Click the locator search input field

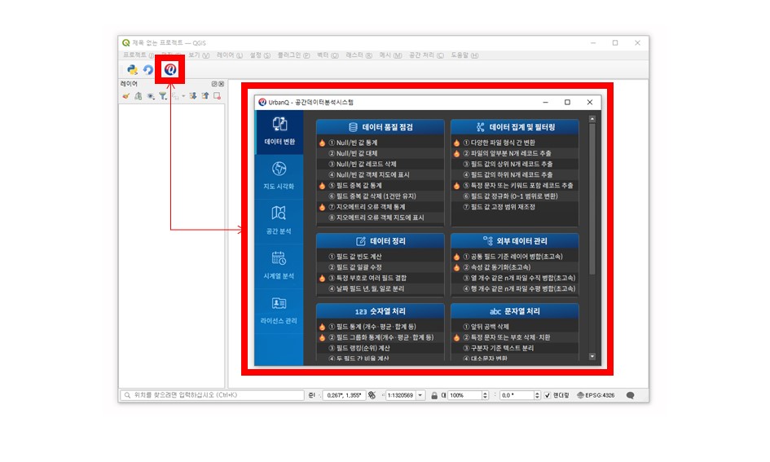(212, 395)
